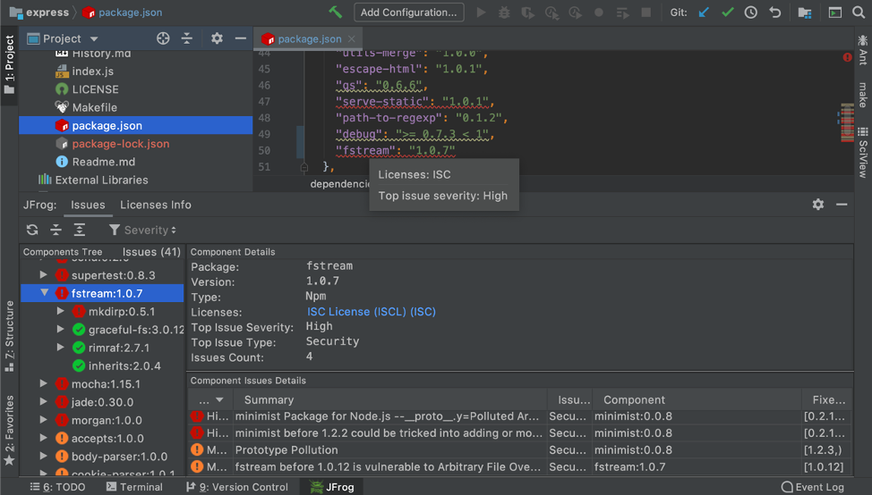
Task: Open the Project view dropdown arrow
Action: tap(94, 38)
